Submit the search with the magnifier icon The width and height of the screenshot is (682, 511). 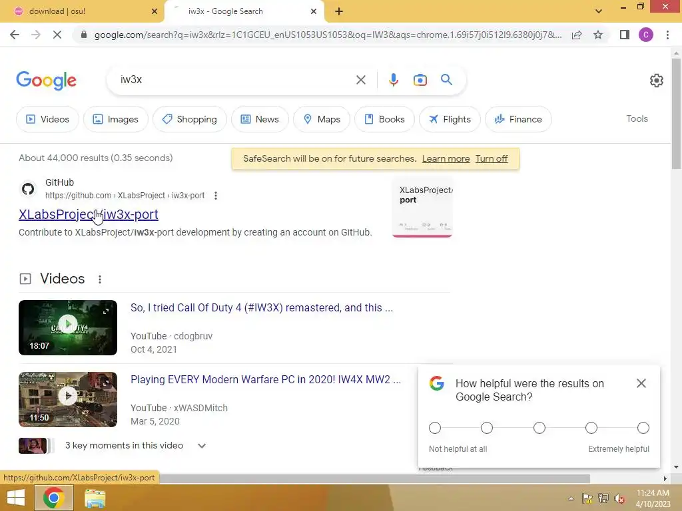coord(446,80)
